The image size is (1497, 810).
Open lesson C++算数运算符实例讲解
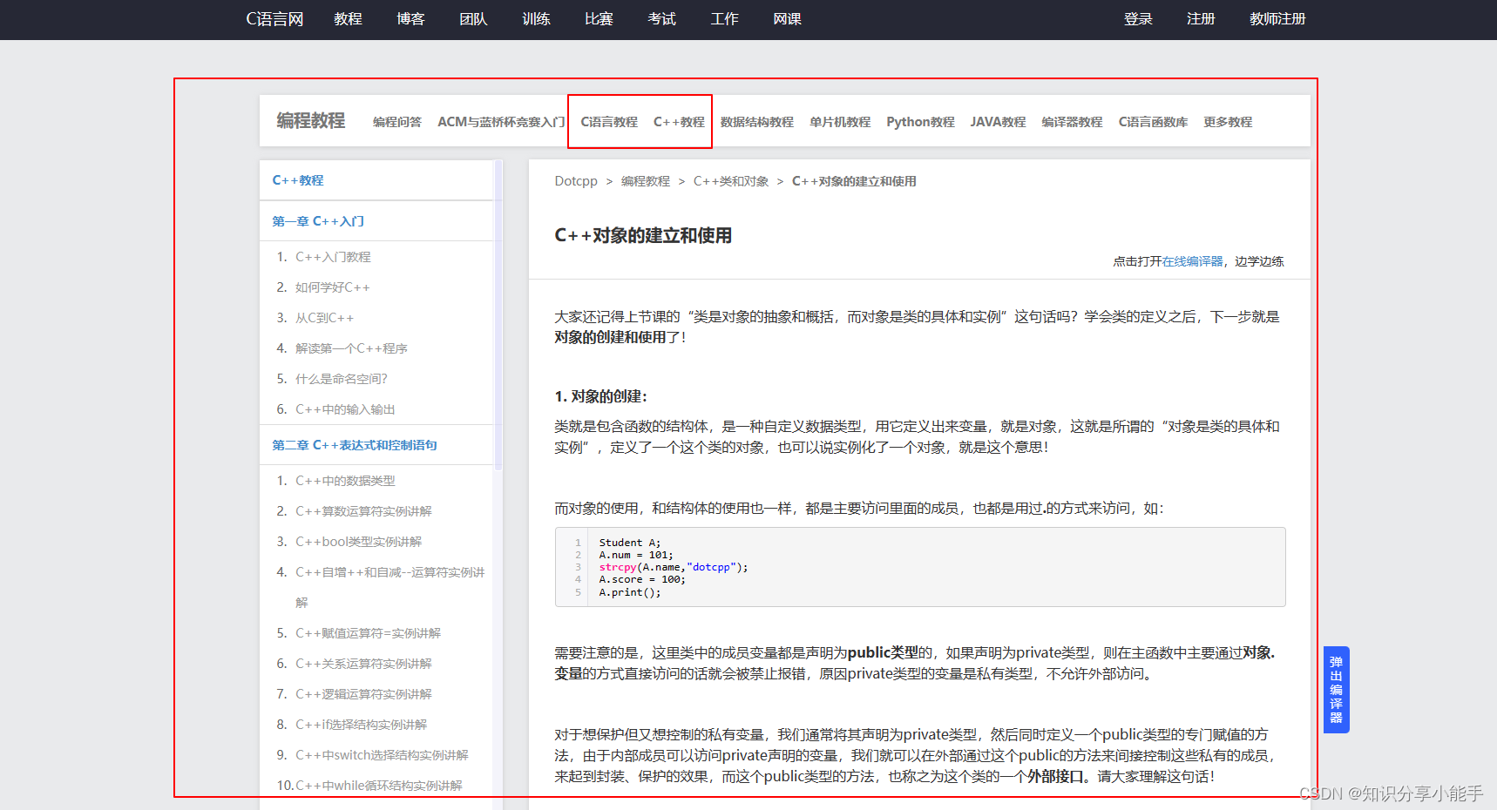click(363, 511)
